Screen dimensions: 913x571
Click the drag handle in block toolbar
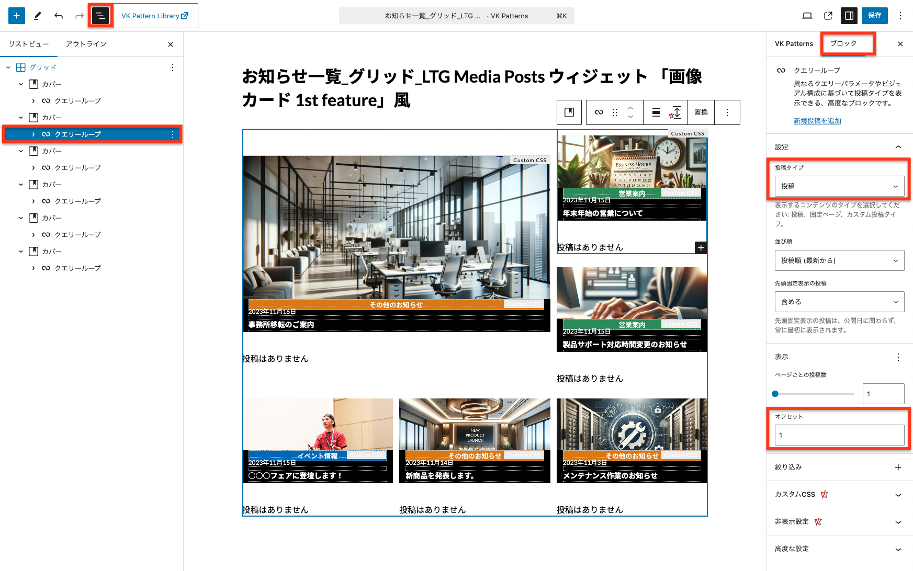(615, 112)
